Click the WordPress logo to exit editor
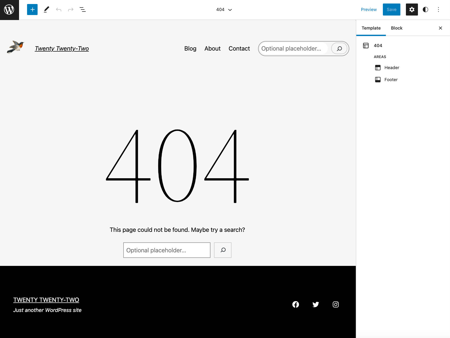This screenshot has height=338, width=450. (x=9, y=10)
